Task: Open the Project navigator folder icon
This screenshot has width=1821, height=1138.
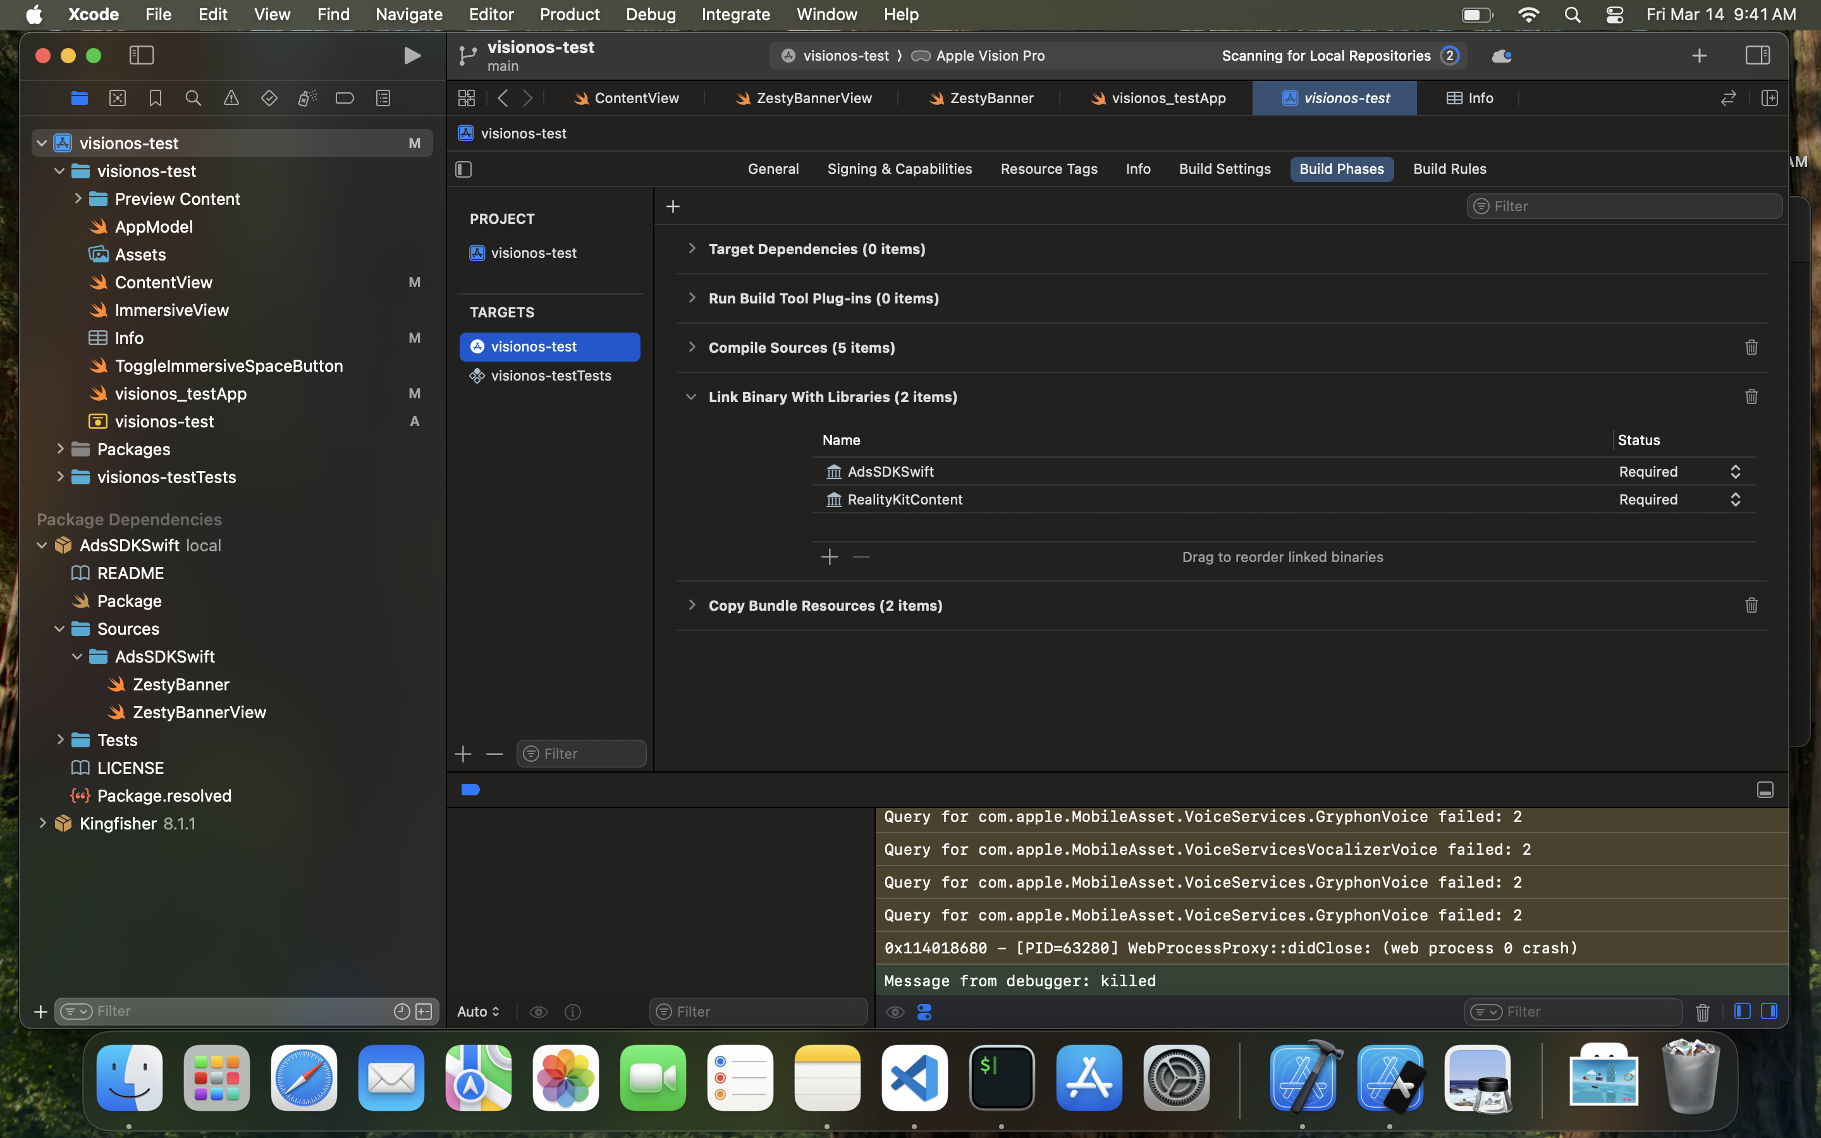Action: (80, 98)
